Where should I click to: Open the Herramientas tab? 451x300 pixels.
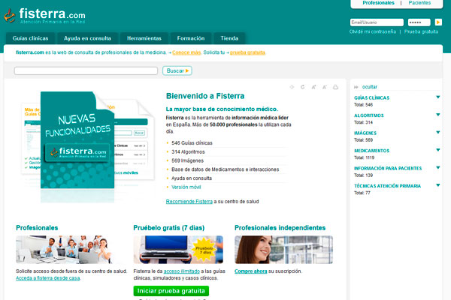pyautogui.click(x=144, y=38)
